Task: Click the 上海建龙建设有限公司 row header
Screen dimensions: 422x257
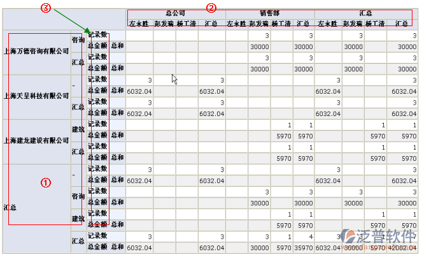Action: click(36, 140)
